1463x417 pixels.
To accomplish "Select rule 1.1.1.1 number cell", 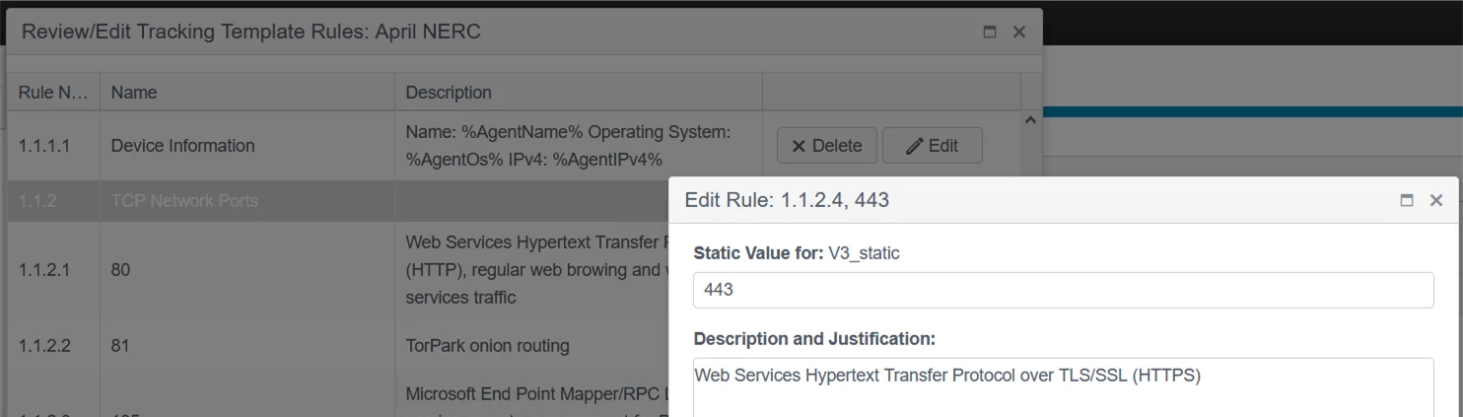I will click(x=53, y=145).
